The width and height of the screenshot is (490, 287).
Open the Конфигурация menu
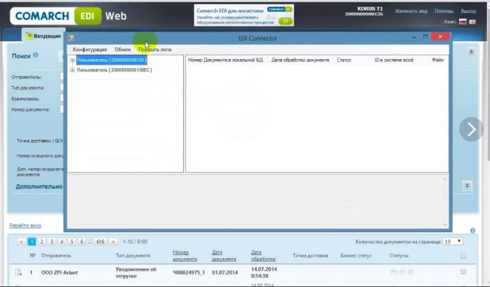[89, 49]
